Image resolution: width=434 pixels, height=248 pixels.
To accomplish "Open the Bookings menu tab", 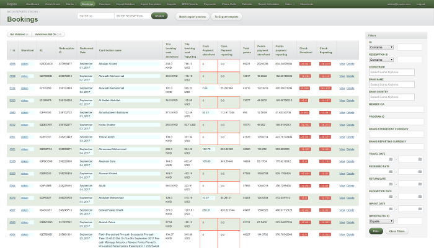I will [x=87, y=4].
